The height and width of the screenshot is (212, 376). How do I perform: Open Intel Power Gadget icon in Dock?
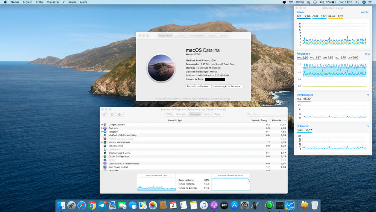tap(290, 205)
